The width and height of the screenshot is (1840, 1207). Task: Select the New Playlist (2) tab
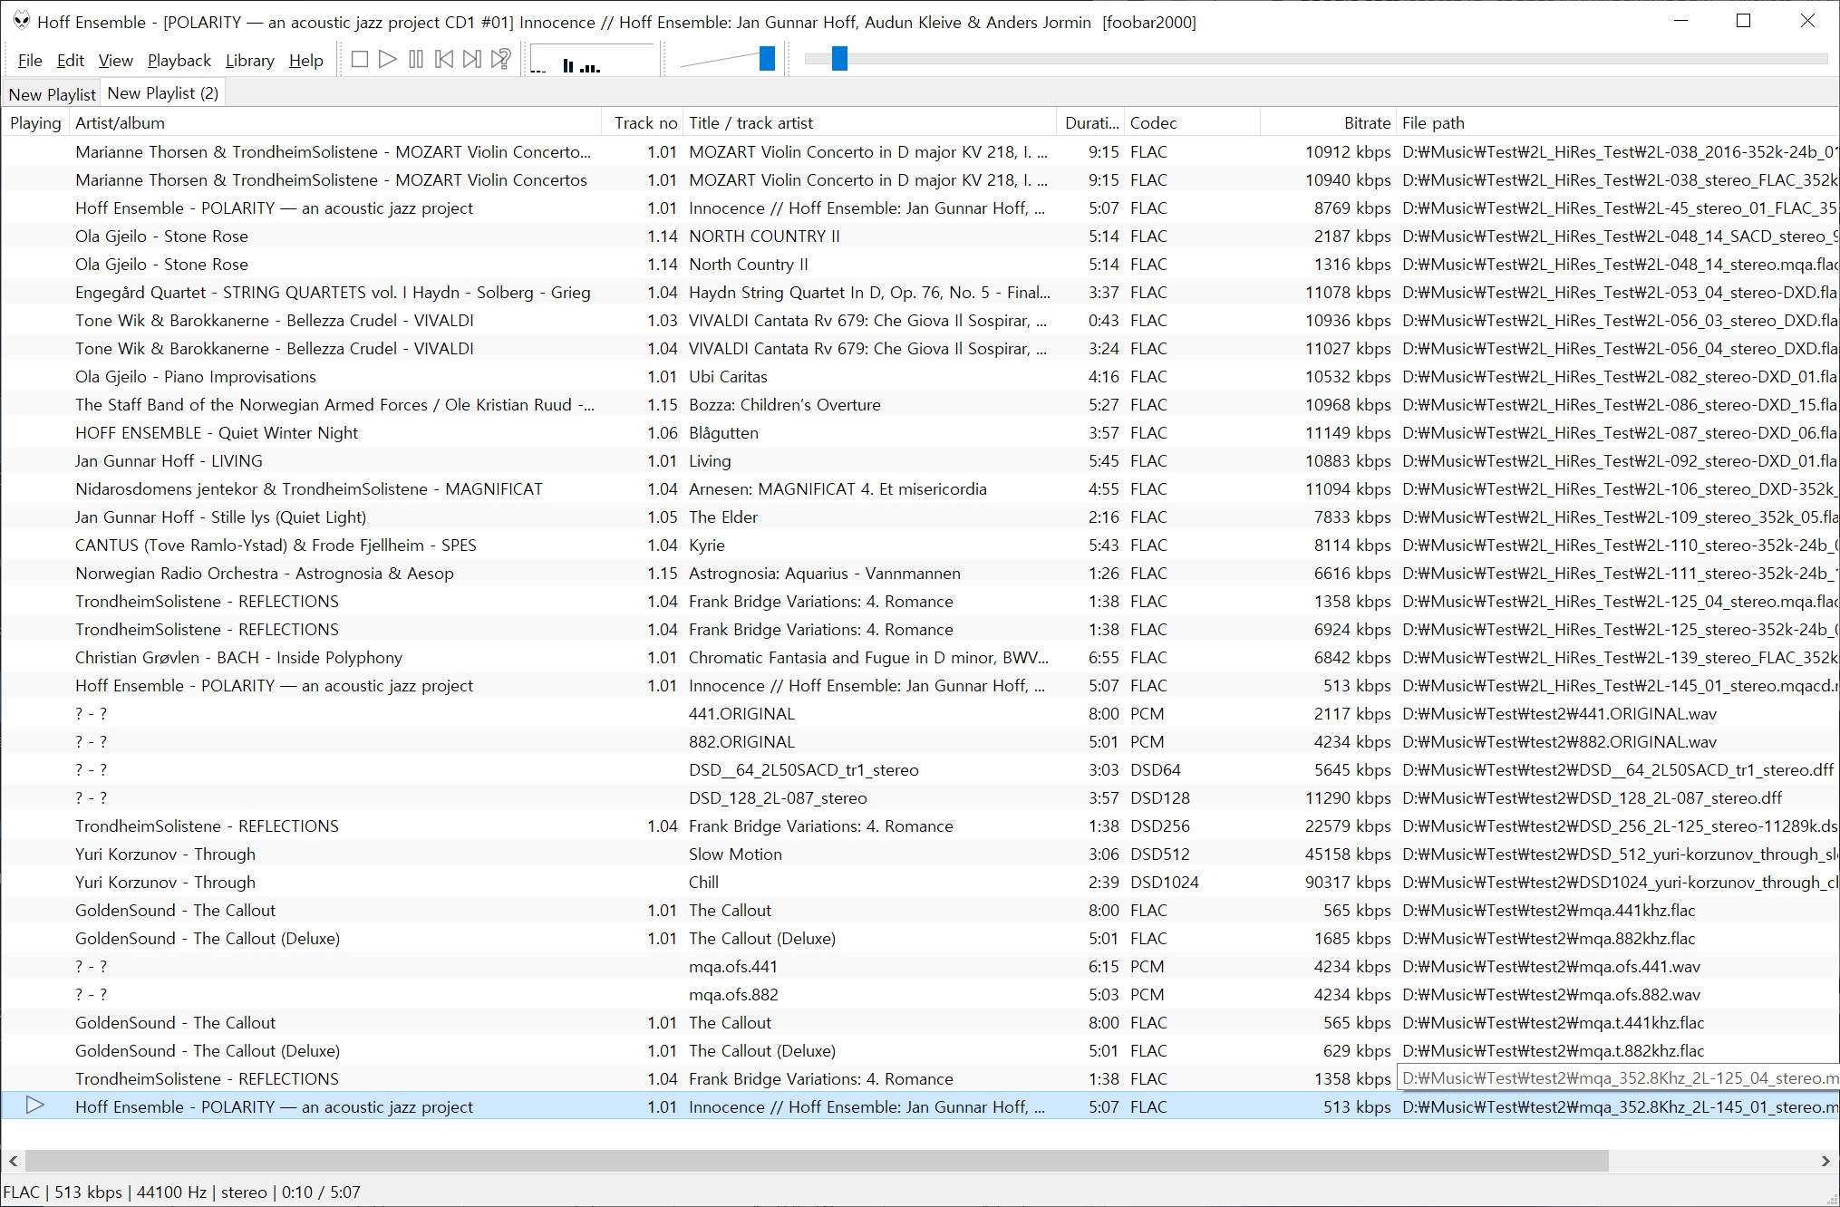coord(162,93)
